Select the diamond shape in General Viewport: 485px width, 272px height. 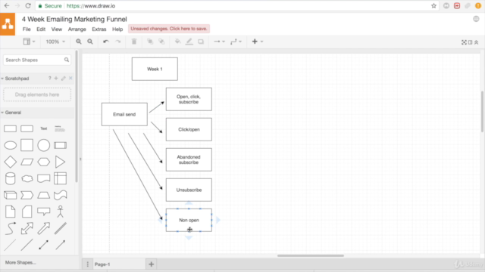(10, 162)
